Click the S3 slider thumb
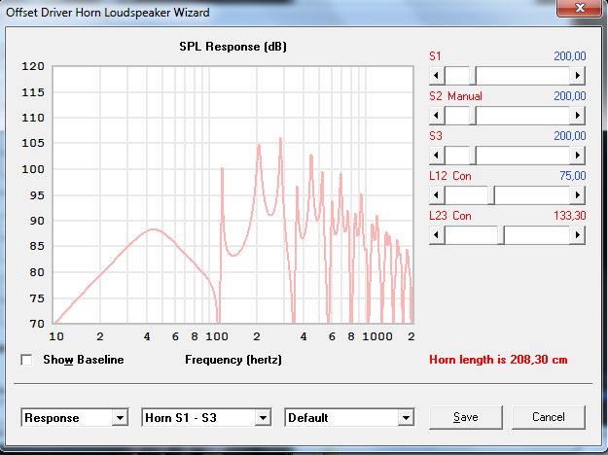This screenshot has width=608, height=455. [473, 156]
